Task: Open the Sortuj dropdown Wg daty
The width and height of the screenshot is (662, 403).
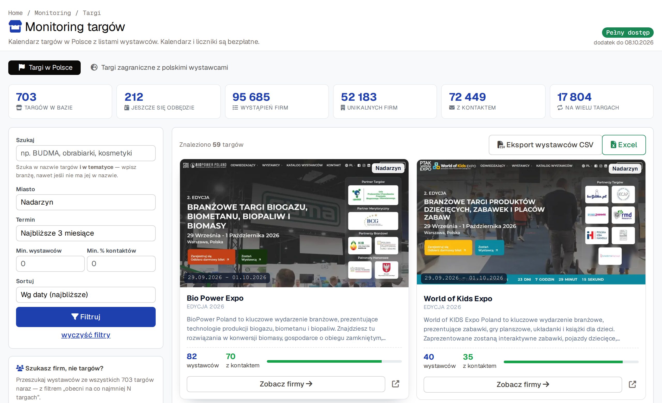Action: [86, 295]
